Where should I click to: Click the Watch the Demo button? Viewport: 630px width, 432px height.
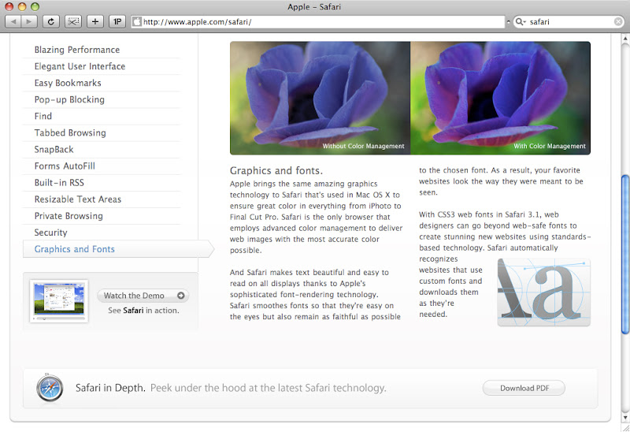pyautogui.click(x=143, y=296)
